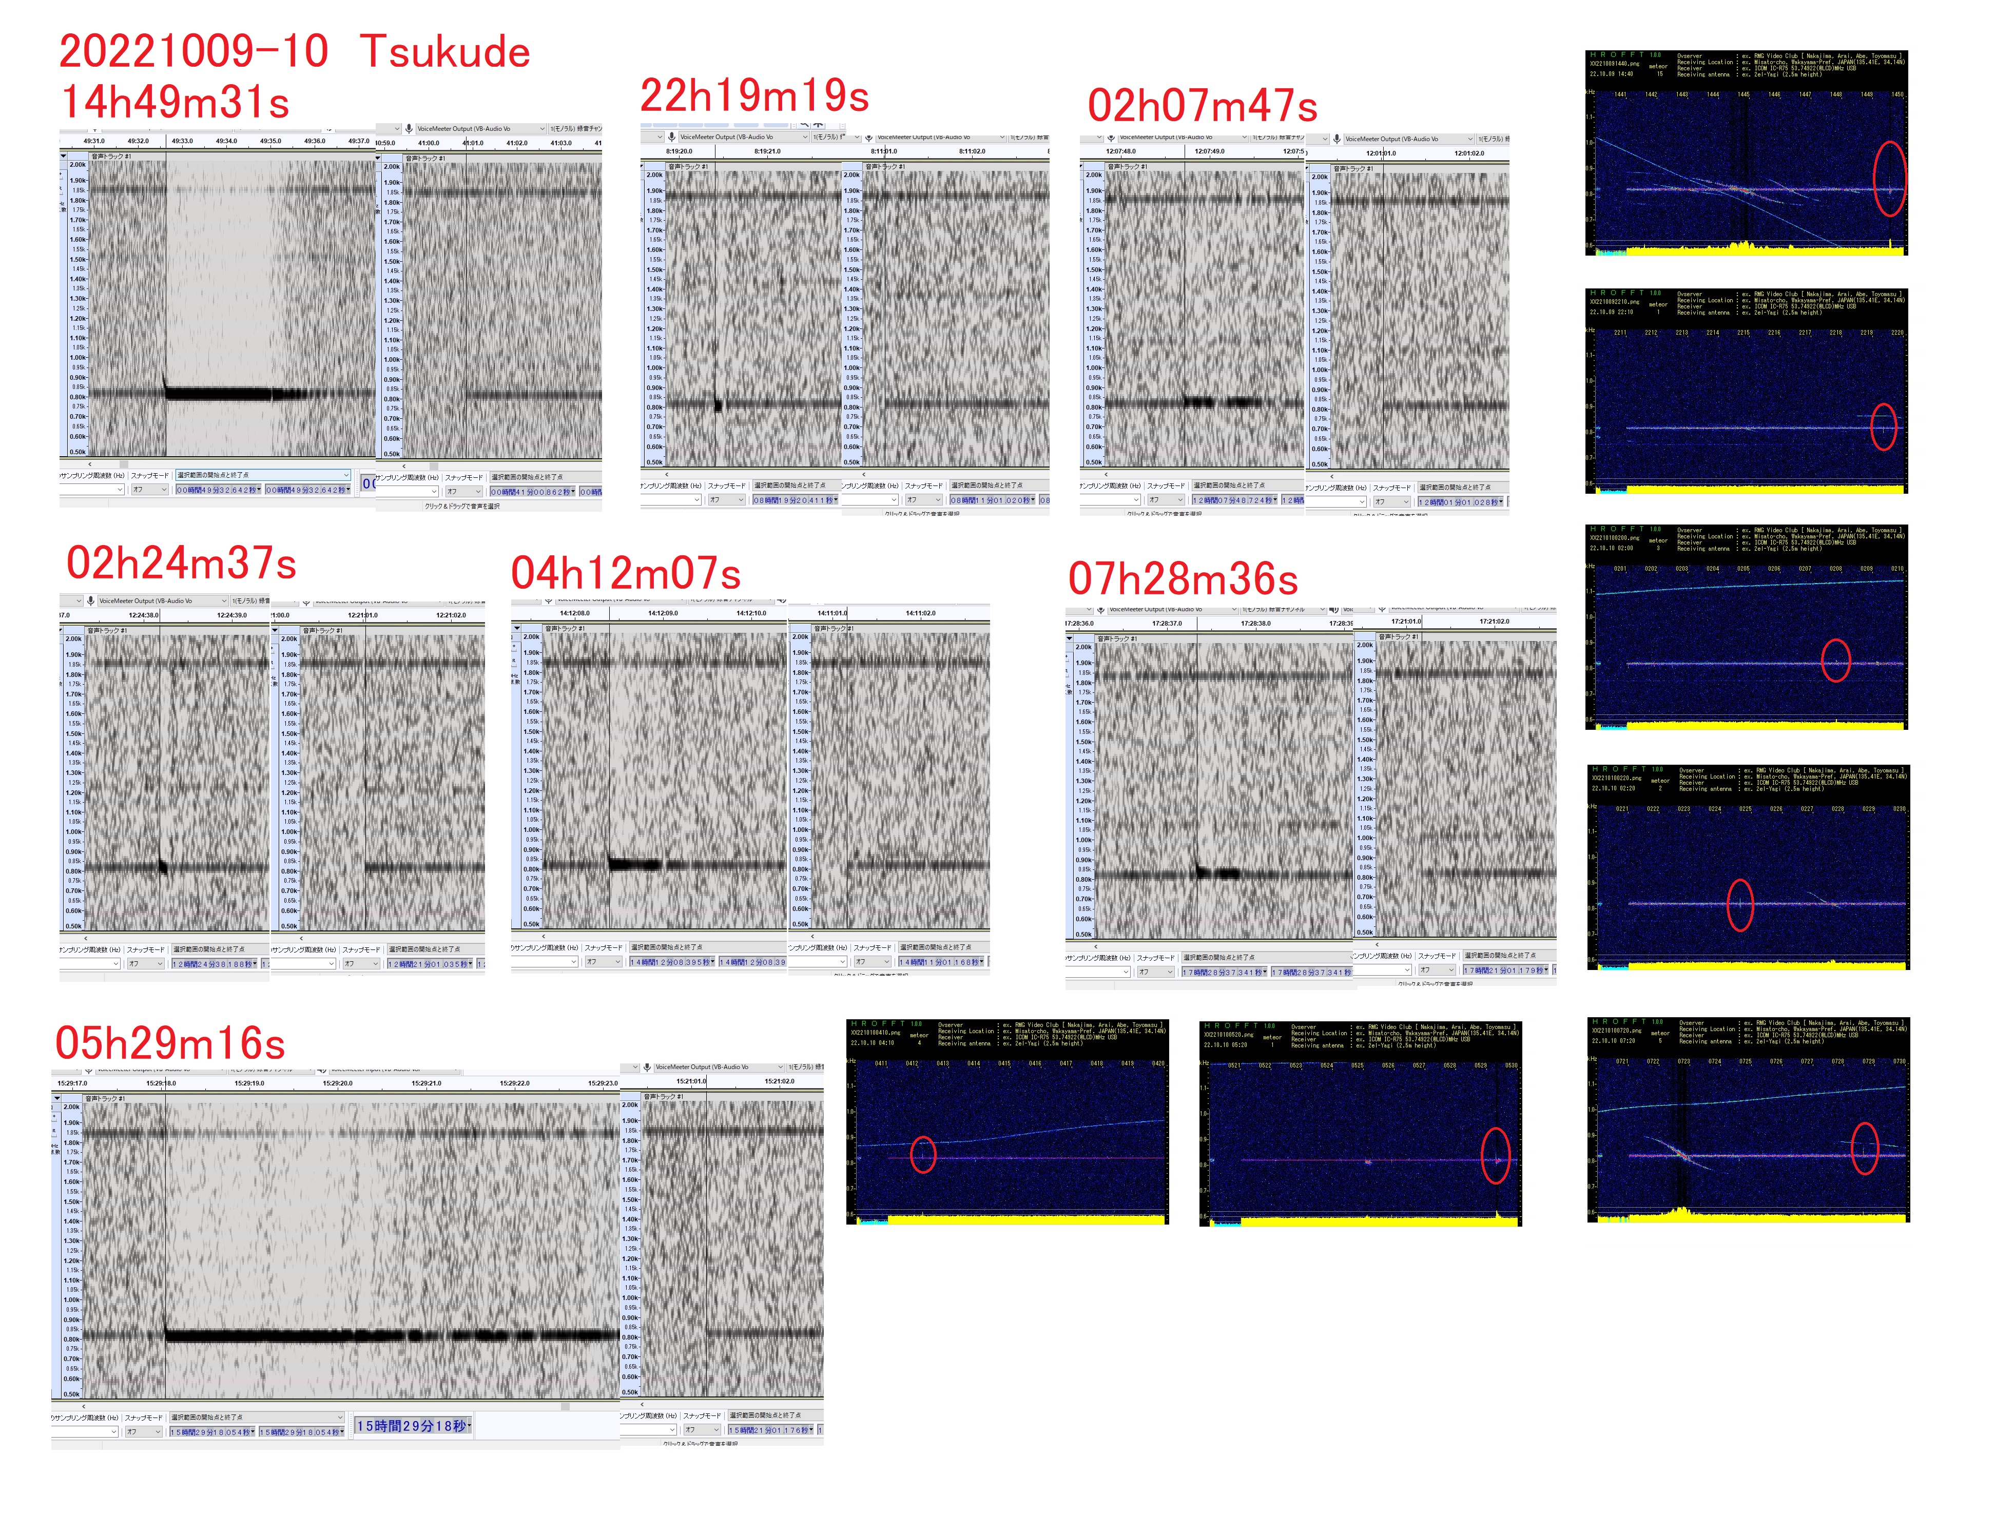This screenshot has width=2014, height=1513.
Task: Click microphone icon in 22h19m19s left panel
Action: point(671,137)
